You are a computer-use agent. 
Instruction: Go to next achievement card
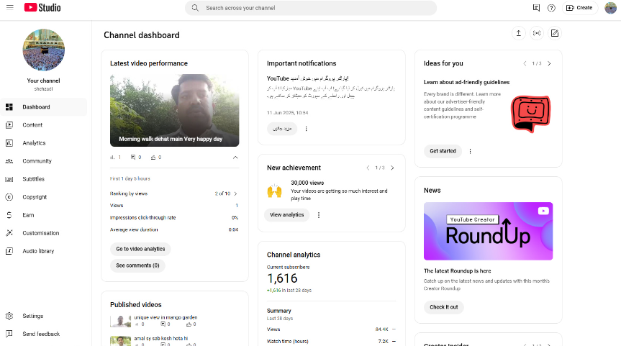[392, 168]
